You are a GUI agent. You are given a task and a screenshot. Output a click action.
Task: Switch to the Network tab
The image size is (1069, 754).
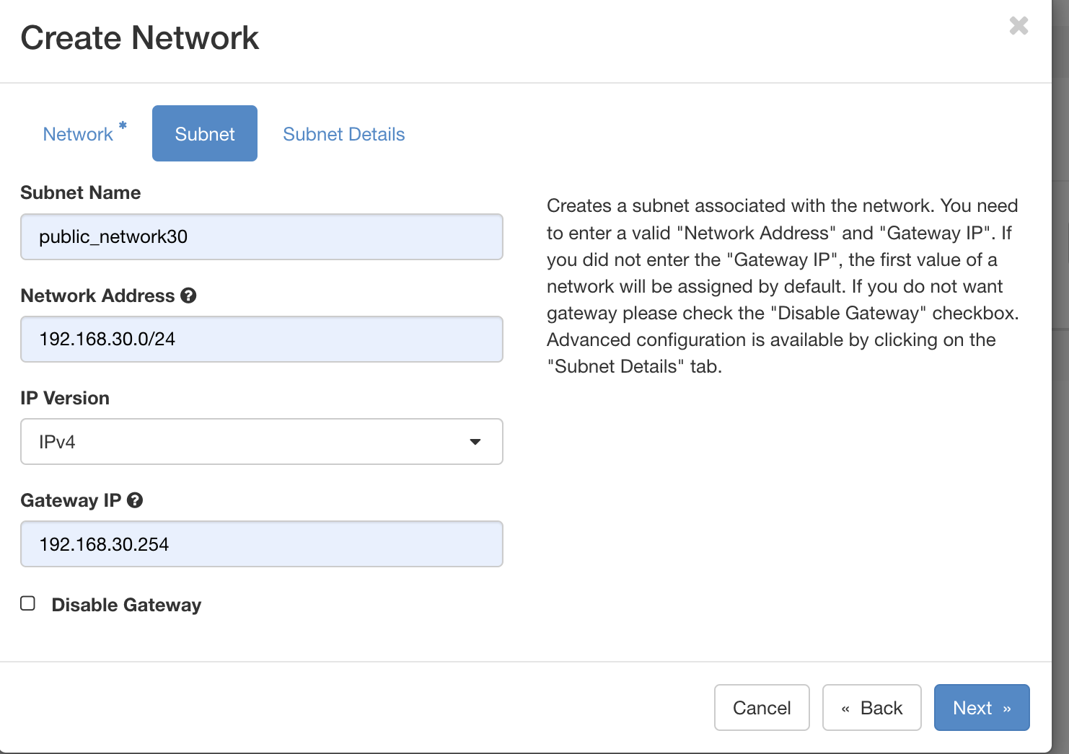(79, 133)
